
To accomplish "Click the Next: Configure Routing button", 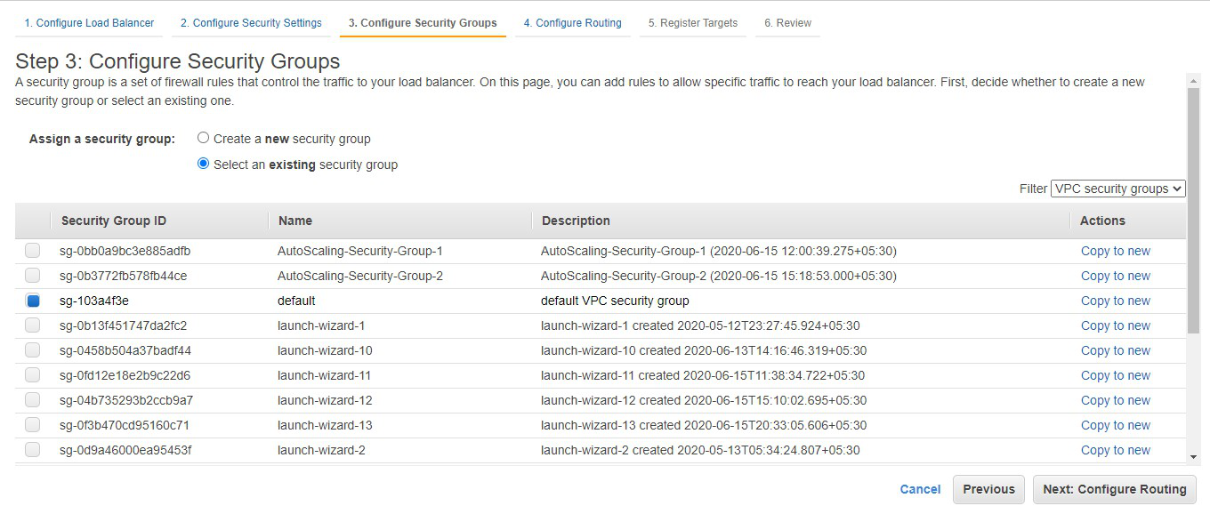I will [x=1114, y=489].
